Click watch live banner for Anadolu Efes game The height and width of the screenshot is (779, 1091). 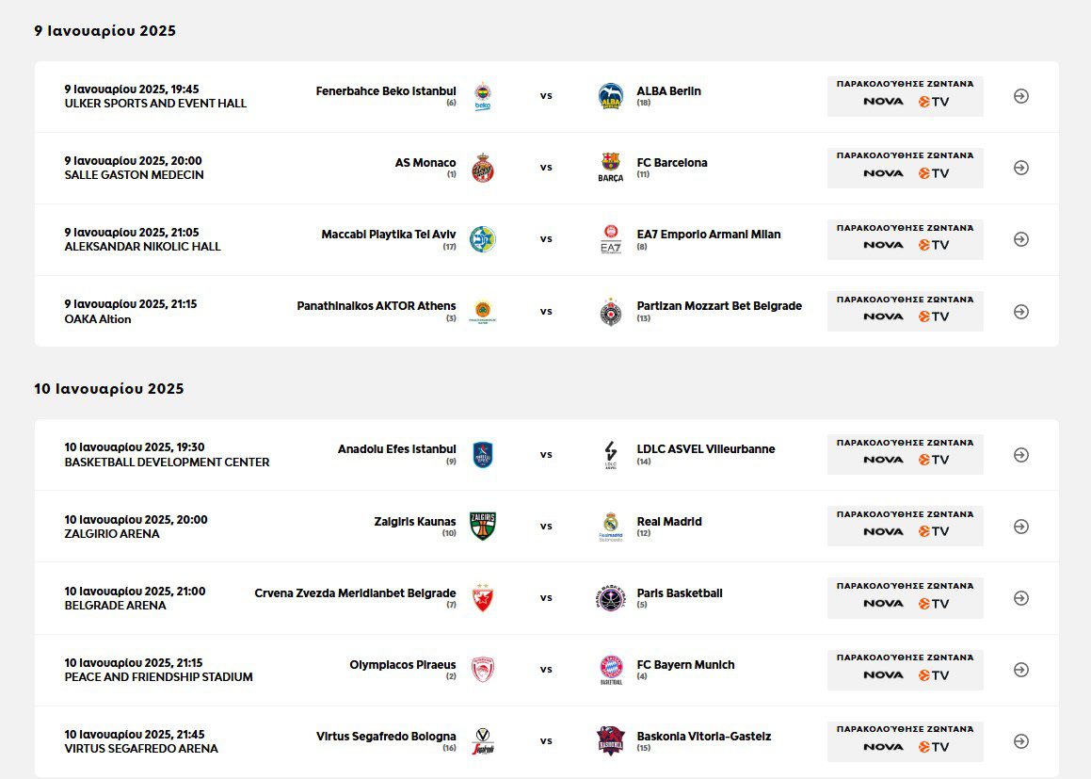(x=905, y=455)
